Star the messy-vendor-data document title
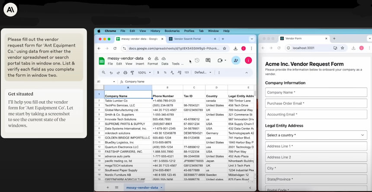 (149, 59)
